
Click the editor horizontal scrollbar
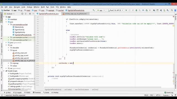point(103,87)
